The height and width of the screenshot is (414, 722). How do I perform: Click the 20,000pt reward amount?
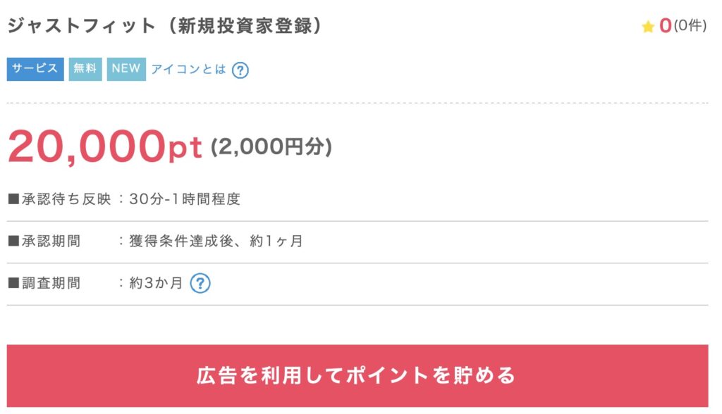point(105,146)
